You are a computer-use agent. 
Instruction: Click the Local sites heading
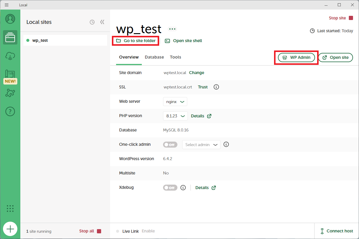click(x=39, y=22)
